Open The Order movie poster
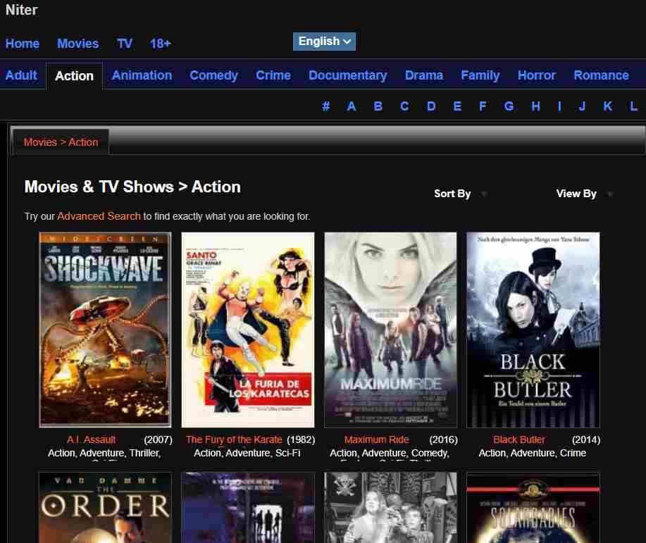The height and width of the screenshot is (543, 646). (x=105, y=508)
